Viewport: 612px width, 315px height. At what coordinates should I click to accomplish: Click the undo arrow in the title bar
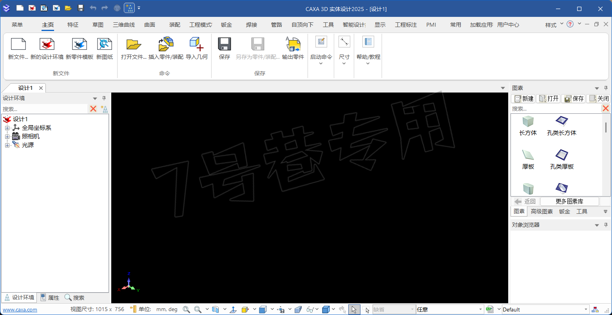(x=93, y=8)
